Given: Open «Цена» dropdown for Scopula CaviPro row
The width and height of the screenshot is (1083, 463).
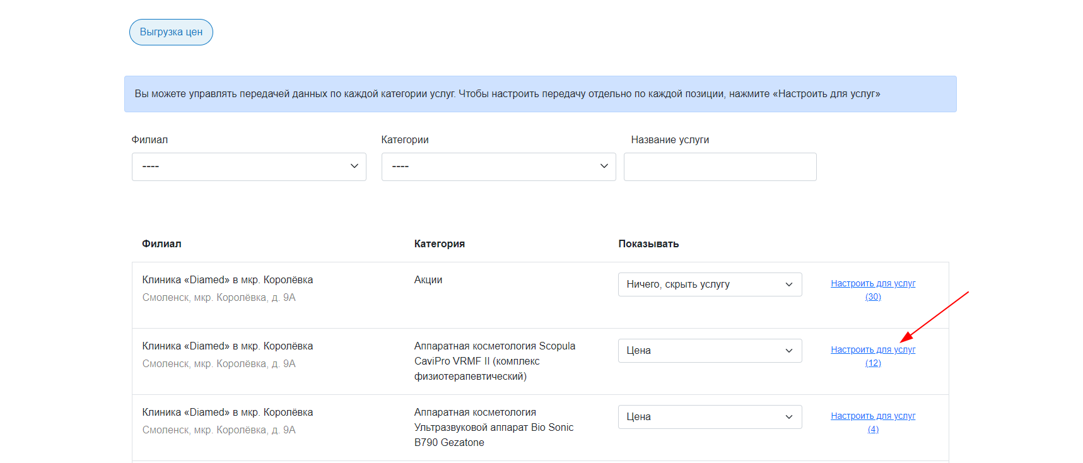Looking at the screenshot, I should click(x=710, y=351).
